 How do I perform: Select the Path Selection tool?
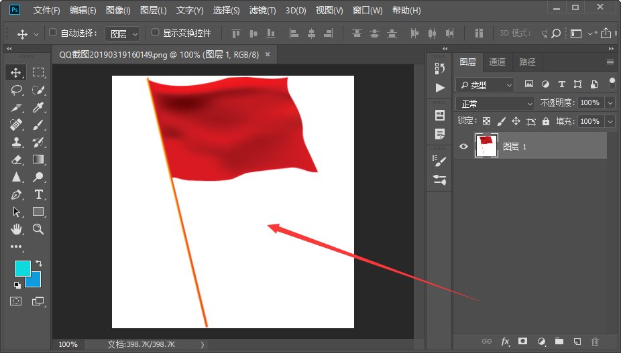click(x=16, y=212)
